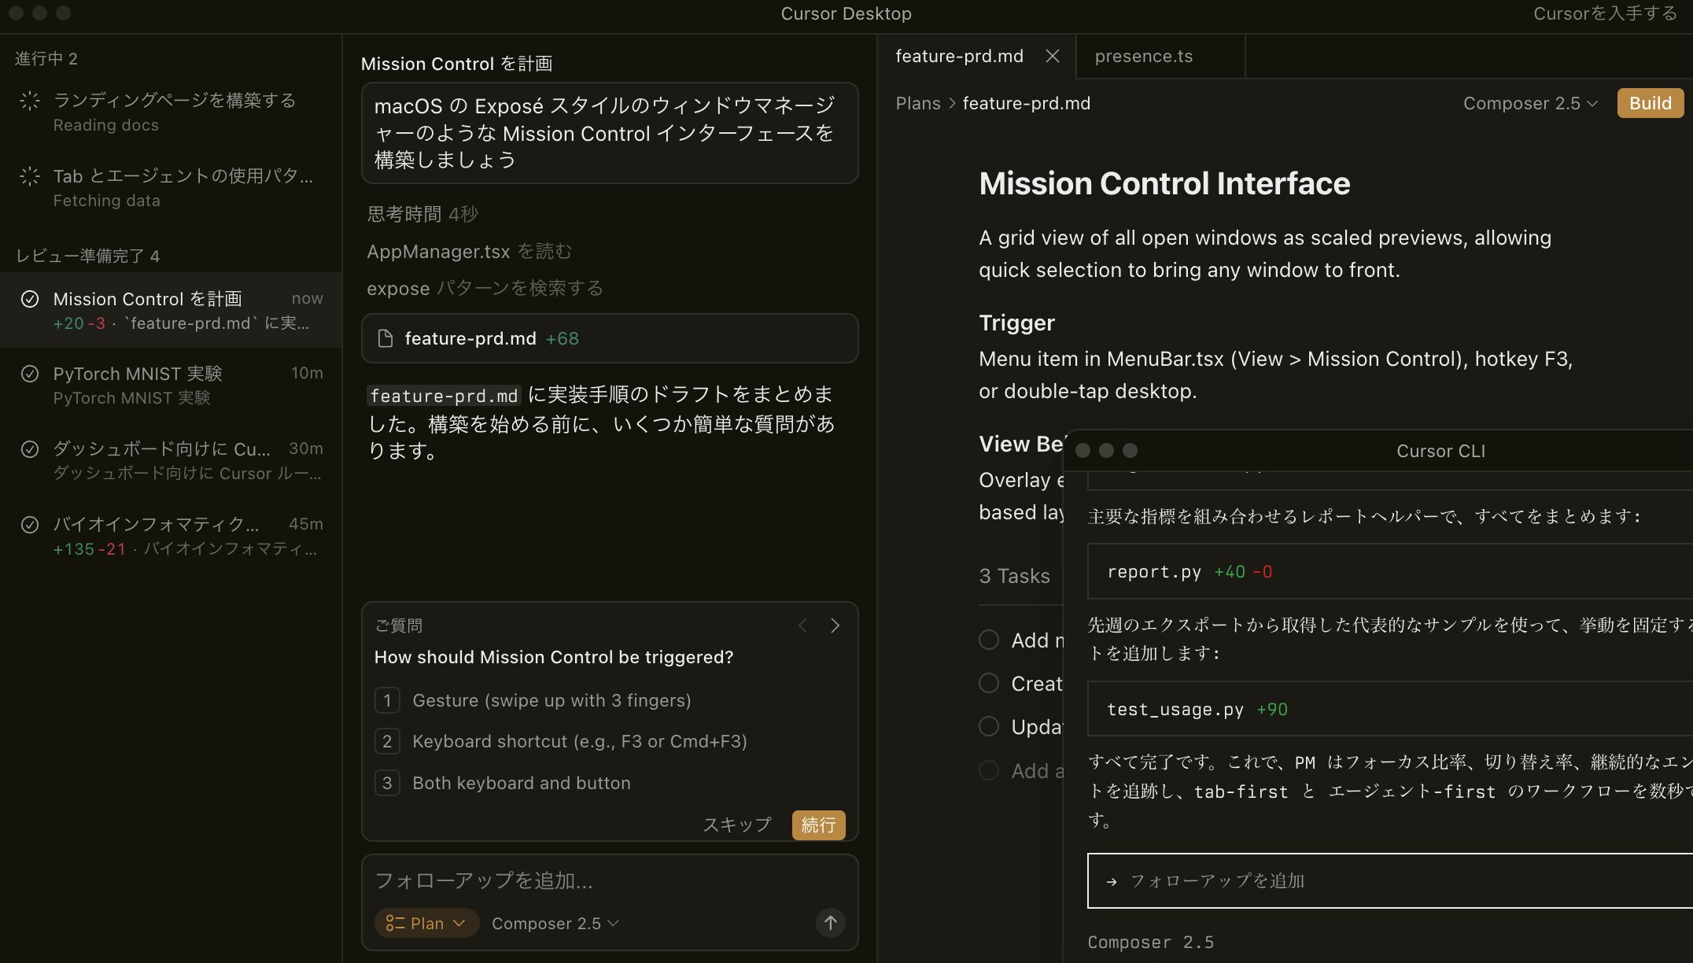This screenshot has width=1693, height=963.
Task: Select option 3 Both keyboard and button
Action: (503, 783)
